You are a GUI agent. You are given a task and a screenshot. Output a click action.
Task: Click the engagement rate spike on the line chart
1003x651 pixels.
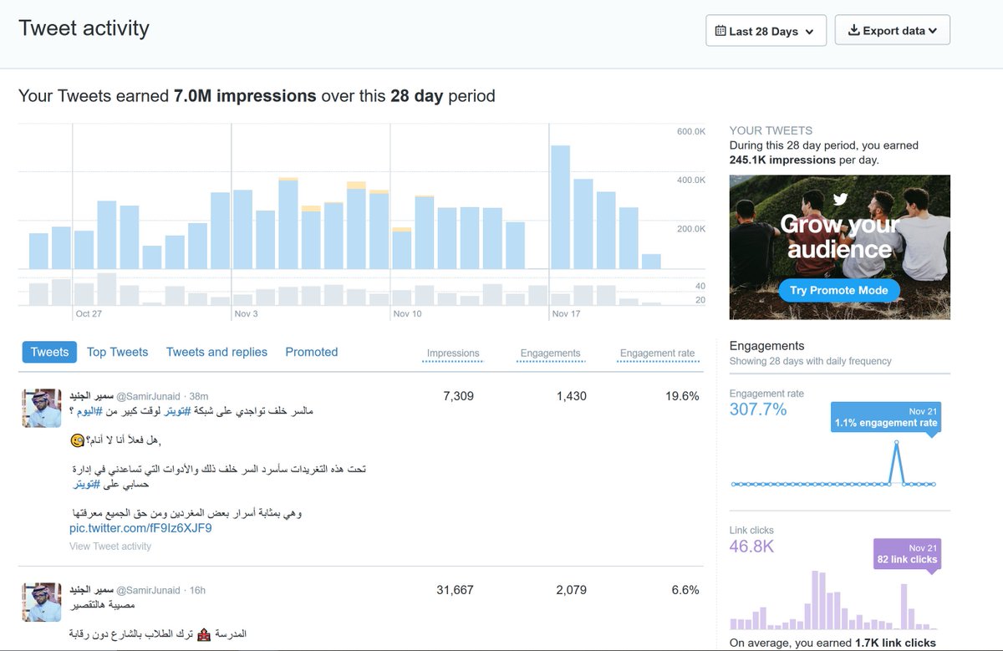pos(897,443)
